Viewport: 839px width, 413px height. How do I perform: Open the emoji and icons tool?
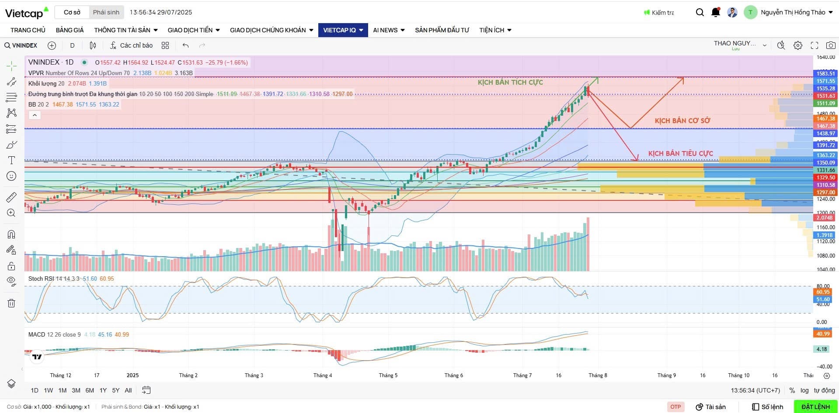(11, 176)
